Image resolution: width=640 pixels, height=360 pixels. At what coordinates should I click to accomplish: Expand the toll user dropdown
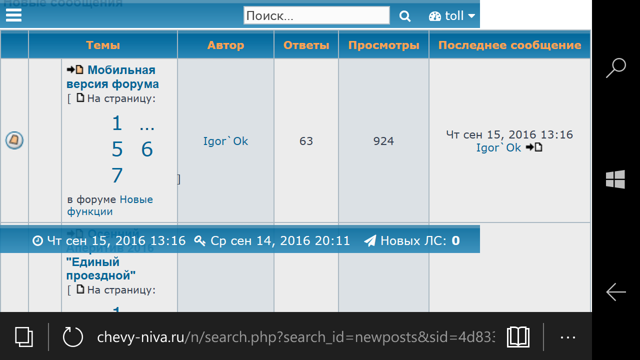[x=452, y=16]
